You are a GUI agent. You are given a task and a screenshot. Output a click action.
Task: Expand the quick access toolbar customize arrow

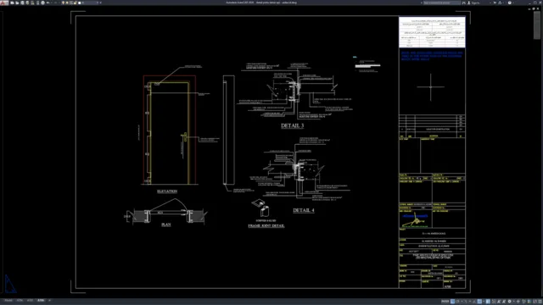coord(100,3)
